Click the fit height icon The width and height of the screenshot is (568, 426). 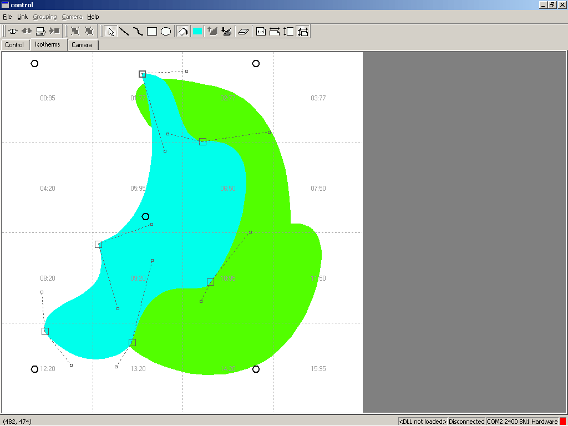[x=288, y=32]
